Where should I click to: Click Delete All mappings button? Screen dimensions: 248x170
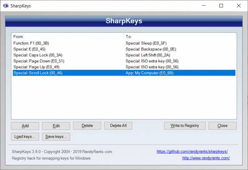[118, 126]
